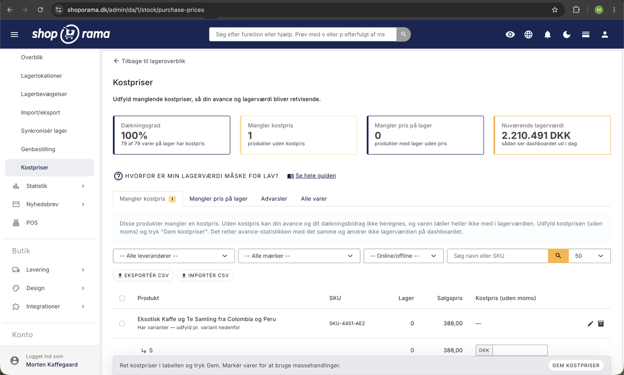Click the Statistik bar chart icon

[x=16, y=186]
